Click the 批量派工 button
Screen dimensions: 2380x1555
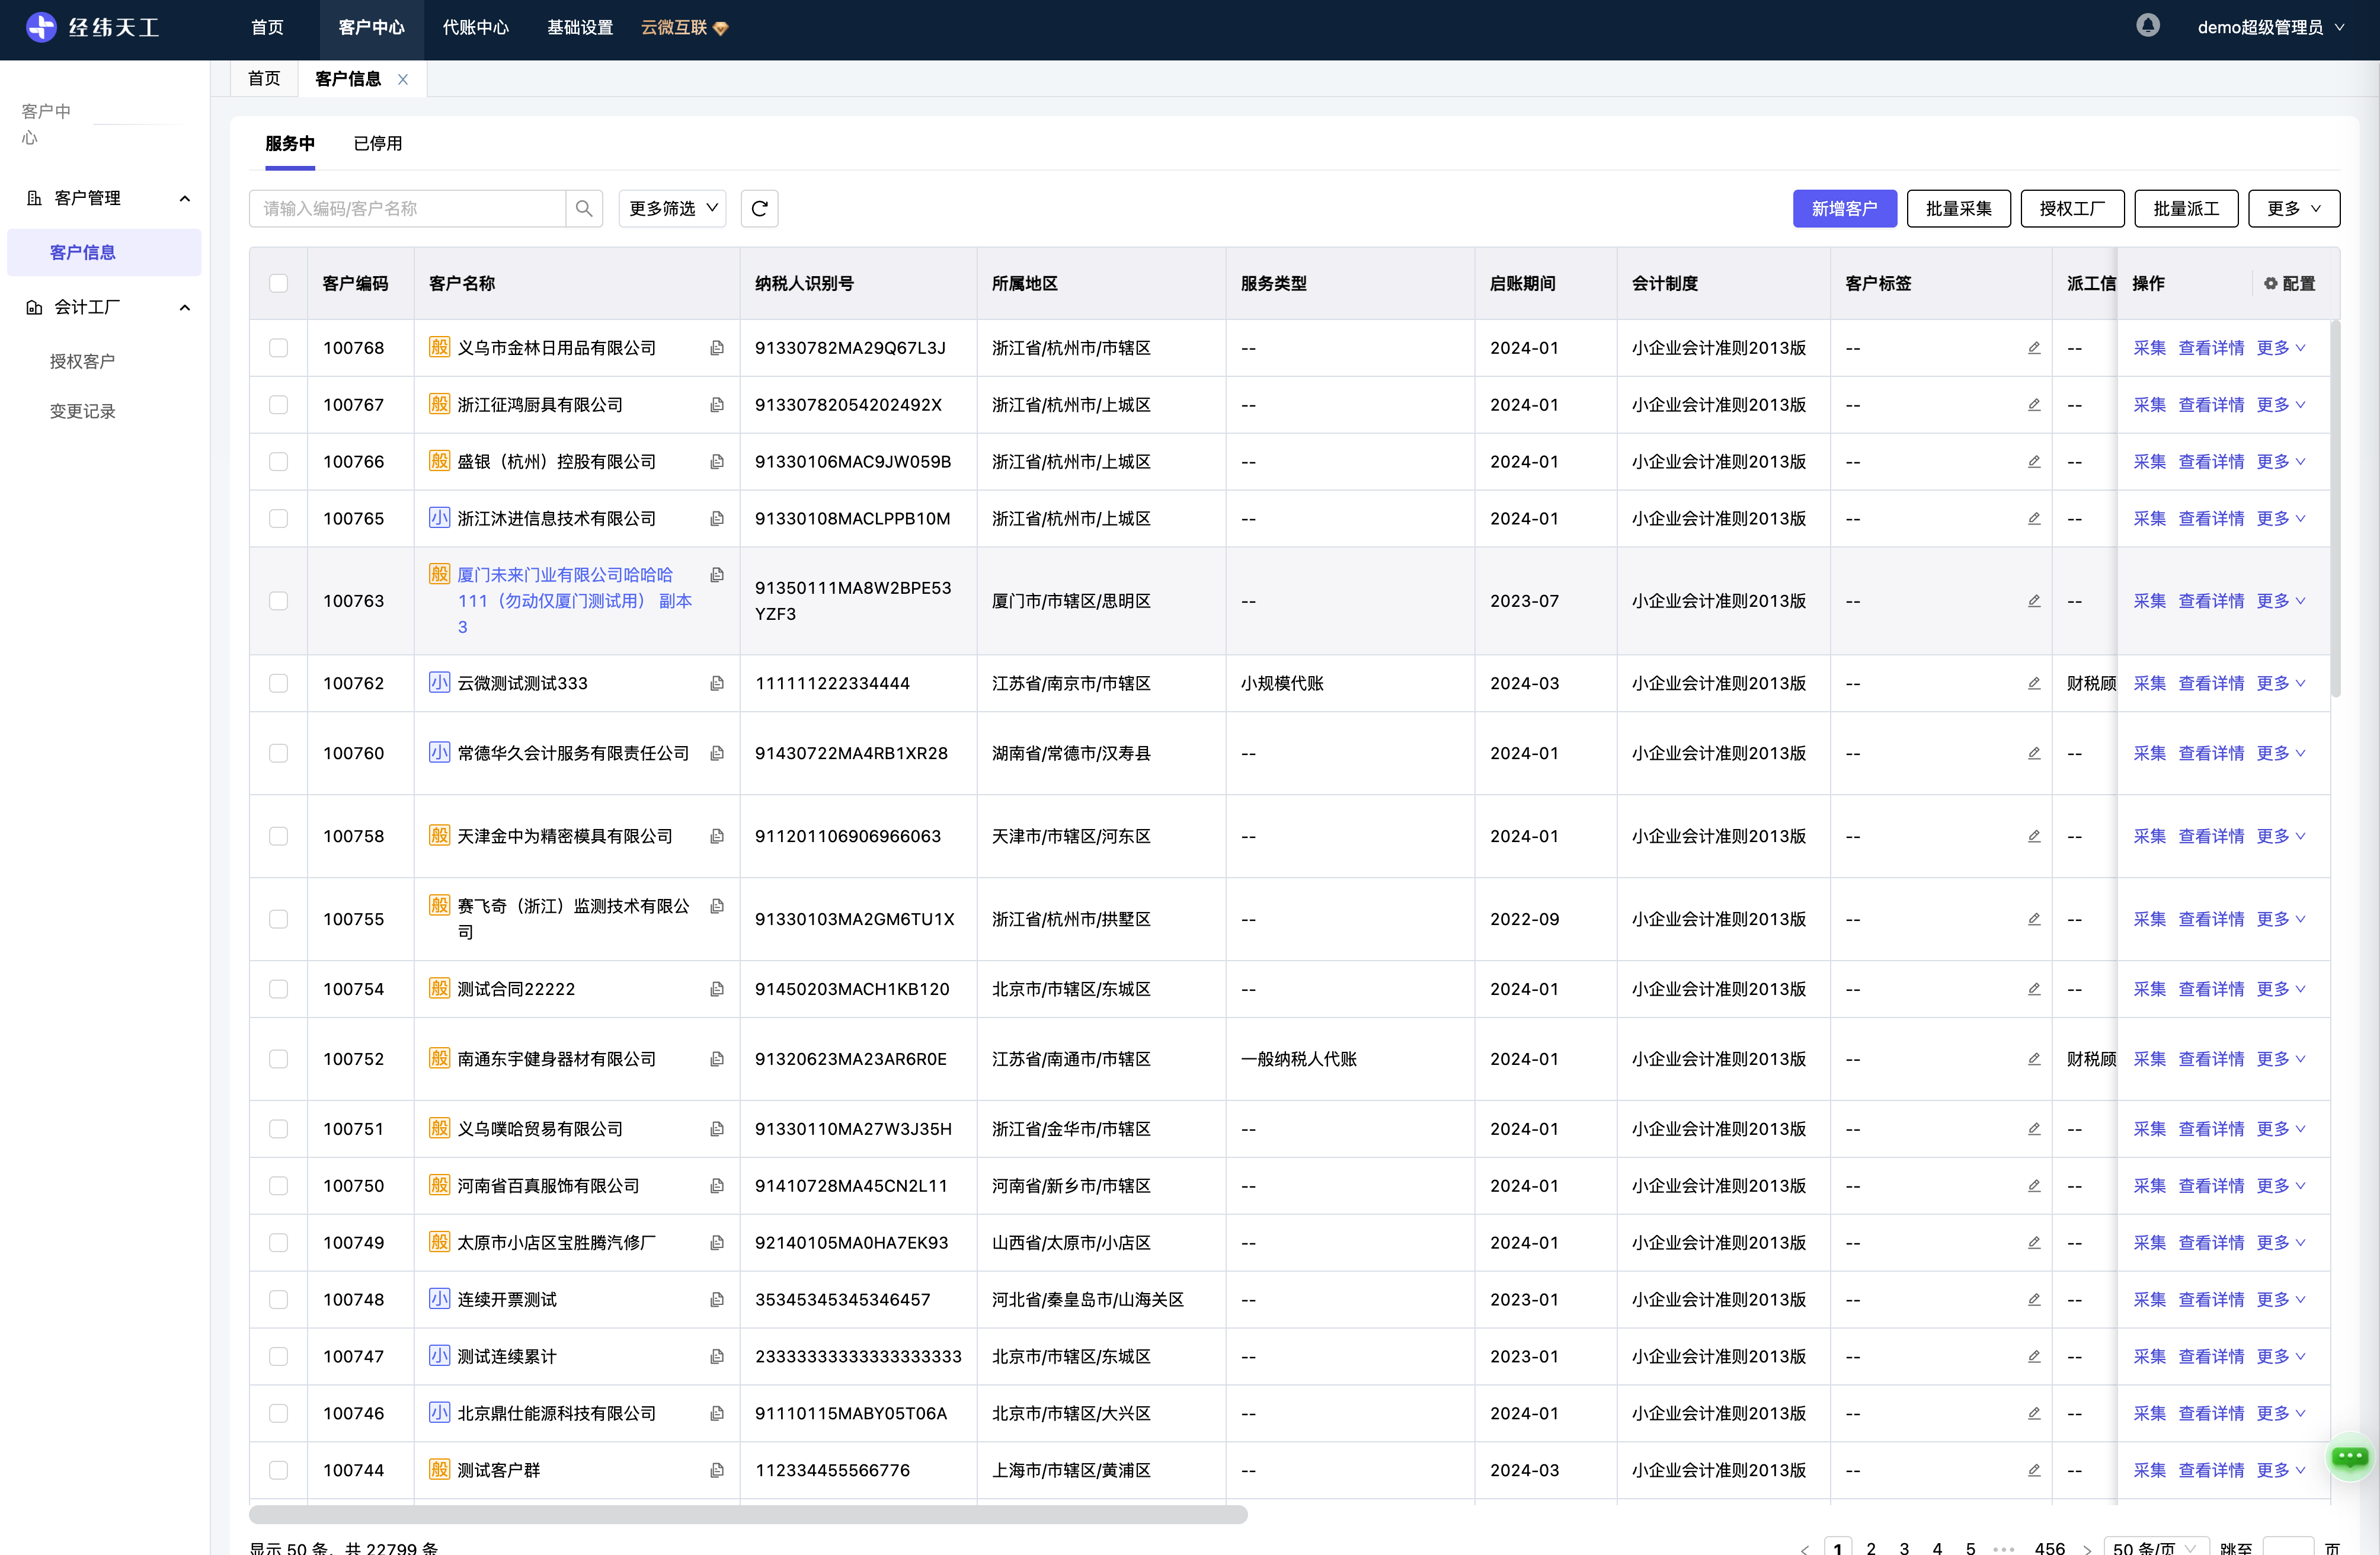coord(2186,209)
